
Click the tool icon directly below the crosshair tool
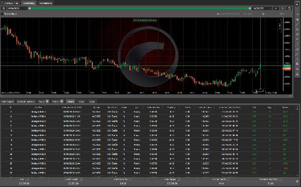click(x=297, y=19)
